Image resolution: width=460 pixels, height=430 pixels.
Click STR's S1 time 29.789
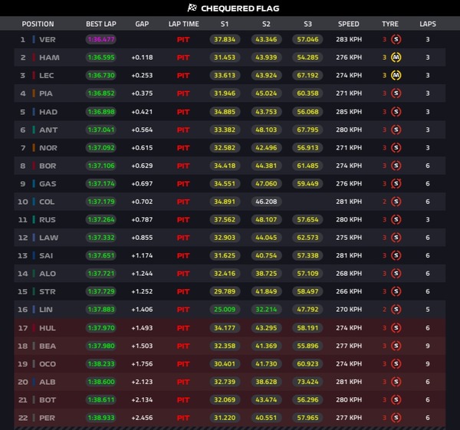(225, 291)
